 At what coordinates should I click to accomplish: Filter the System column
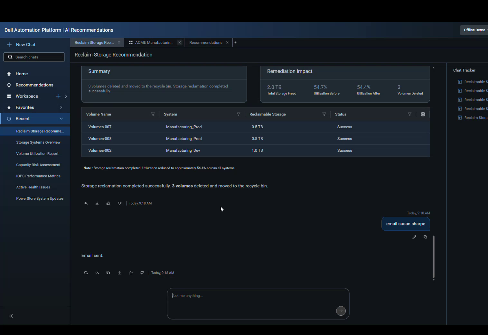click(239, 114)
